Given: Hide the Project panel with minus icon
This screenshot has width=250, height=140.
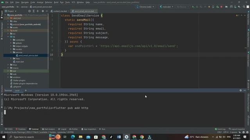Looking at the screenshot, I should click(47, 11).
